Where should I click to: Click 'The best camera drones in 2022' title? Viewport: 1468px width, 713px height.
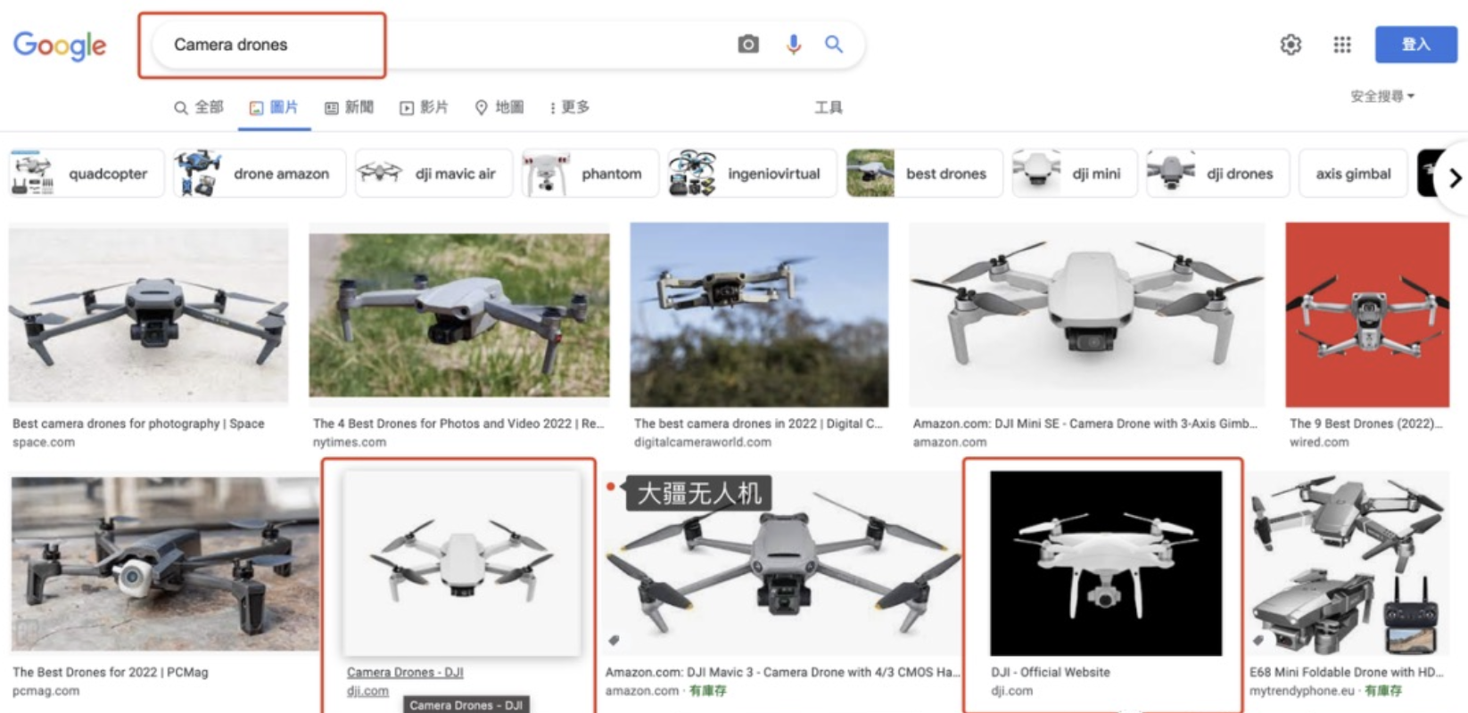coord(758,423)
